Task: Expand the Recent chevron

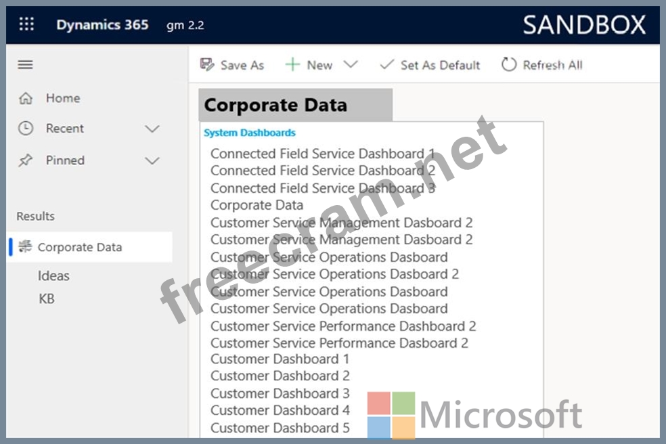Action: point(152,129)
